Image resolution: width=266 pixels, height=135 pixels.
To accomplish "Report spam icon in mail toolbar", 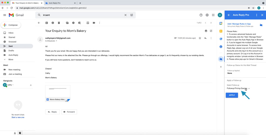I will coord(53,23).
